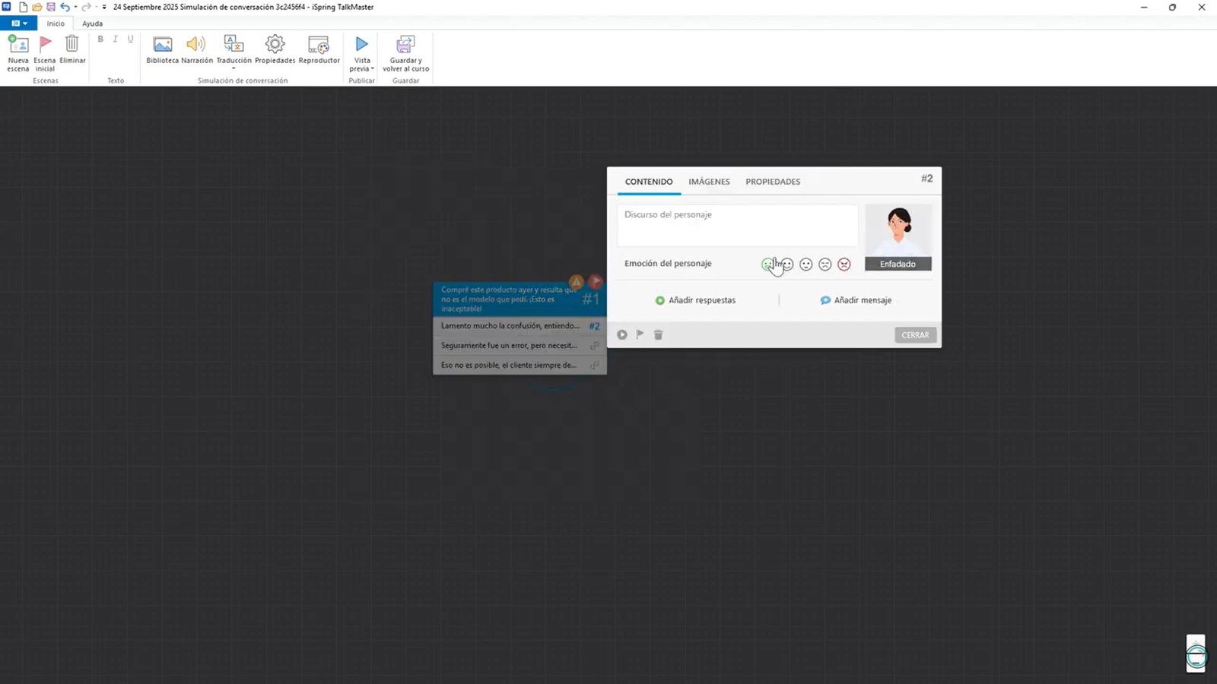Expand the undo history arrow
The image size is (1217, 684).
tap(75, 7)
